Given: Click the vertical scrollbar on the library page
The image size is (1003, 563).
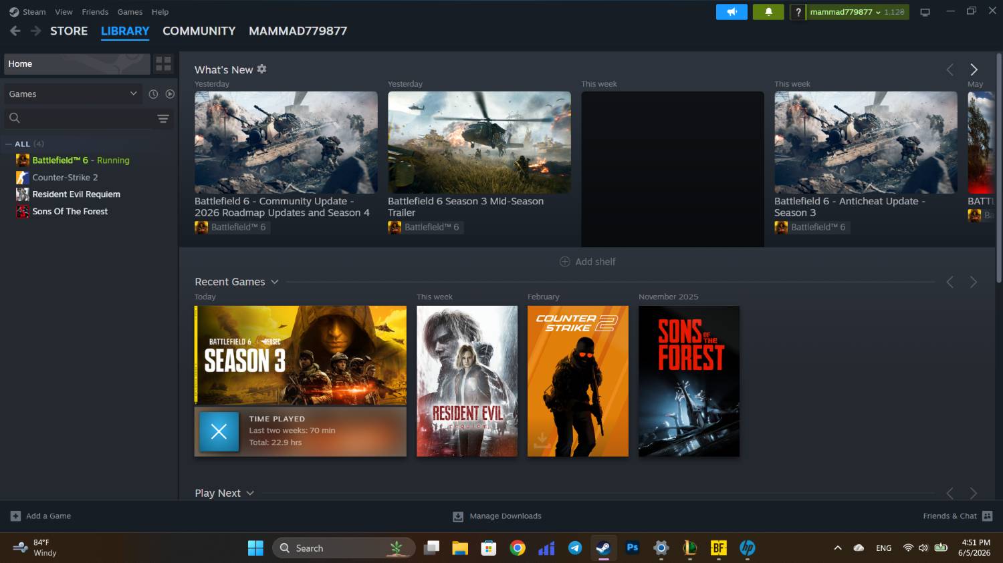Looking at the screenshot, I should [999, 170].
